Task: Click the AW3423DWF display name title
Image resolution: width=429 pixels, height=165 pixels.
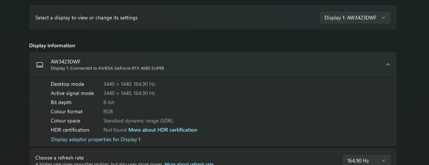Action: pyautogui.click(x=65, y=62)
